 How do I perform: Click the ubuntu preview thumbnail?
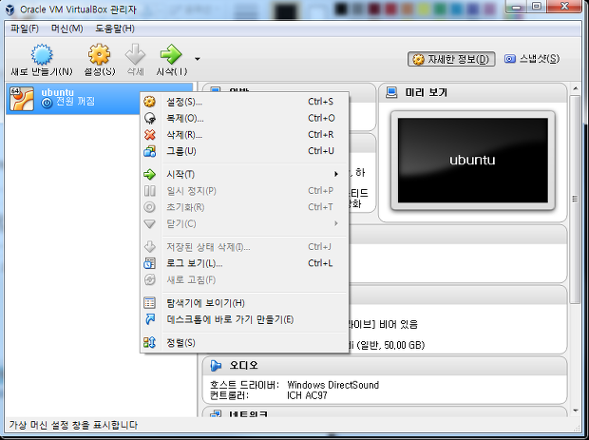coord(472,161)
